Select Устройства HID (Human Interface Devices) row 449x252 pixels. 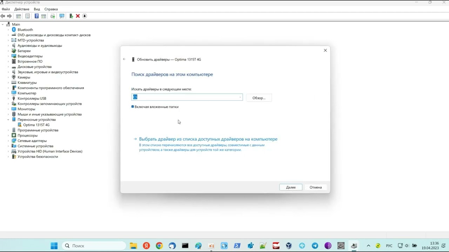click(50, 152)
